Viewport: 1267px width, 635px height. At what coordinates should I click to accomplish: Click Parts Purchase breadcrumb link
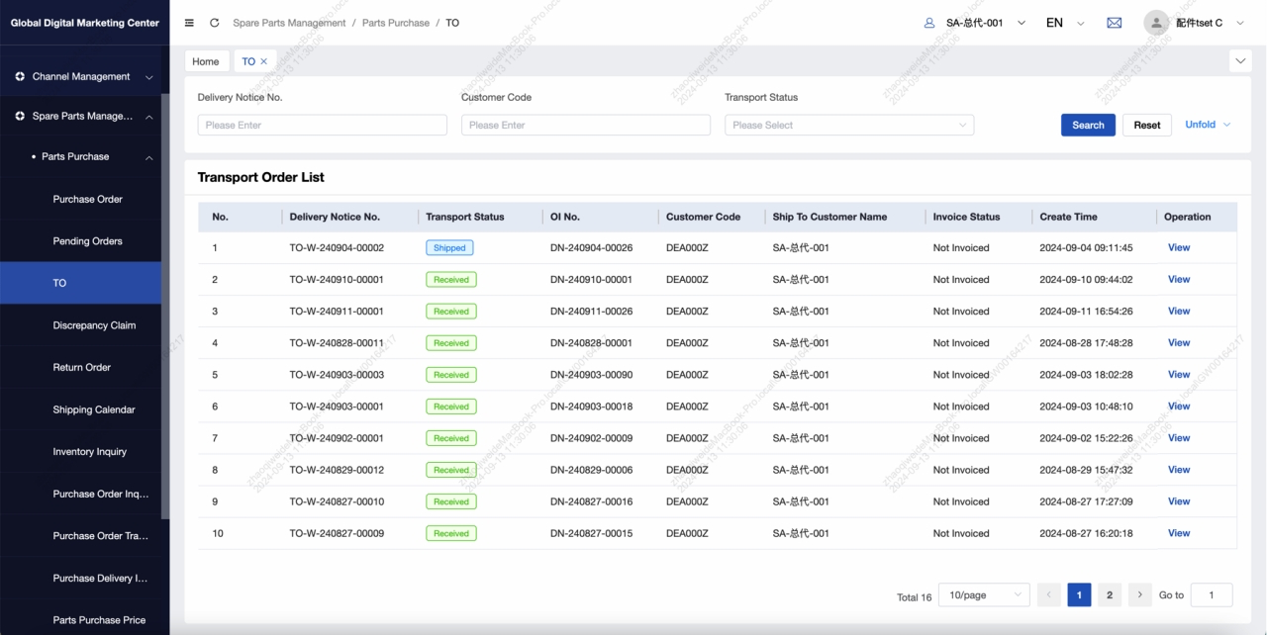point(396,23)
